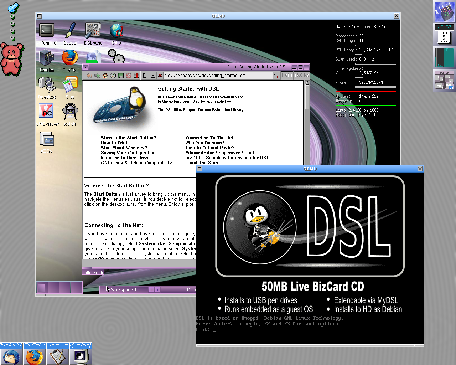Open the ATerminal desktop icon

[47, 31]
